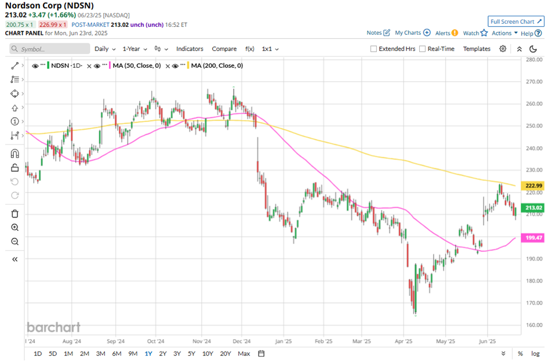This screenshot has width=545, height=362.
Task: Open the Indicators panel
Action: [190, 49]
